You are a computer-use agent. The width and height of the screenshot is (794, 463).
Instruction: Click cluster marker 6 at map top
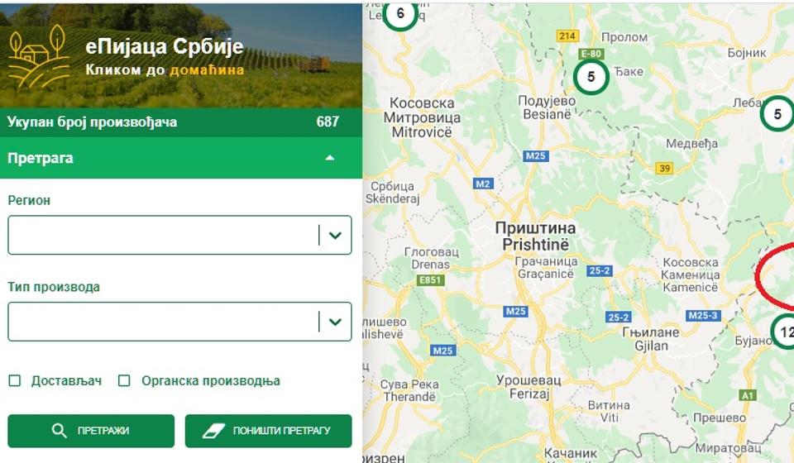[x=400, y=14]
